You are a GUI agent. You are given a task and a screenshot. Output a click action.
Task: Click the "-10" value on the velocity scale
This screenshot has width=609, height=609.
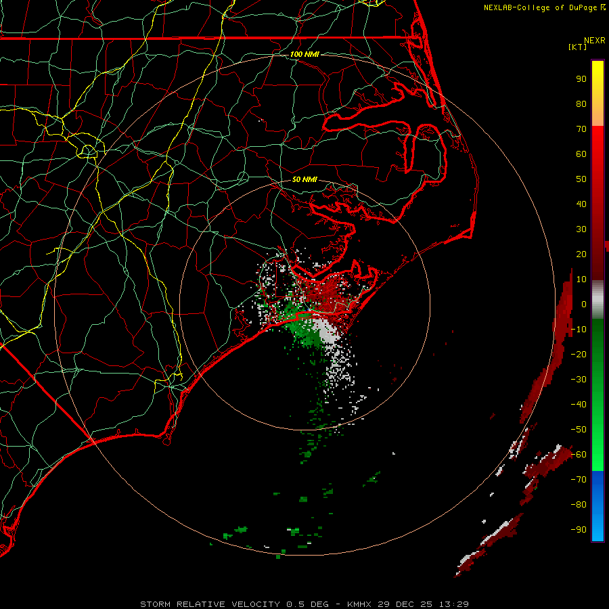coord(579,330)
